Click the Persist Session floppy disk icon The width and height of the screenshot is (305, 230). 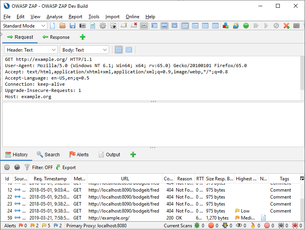pos(73,26)
